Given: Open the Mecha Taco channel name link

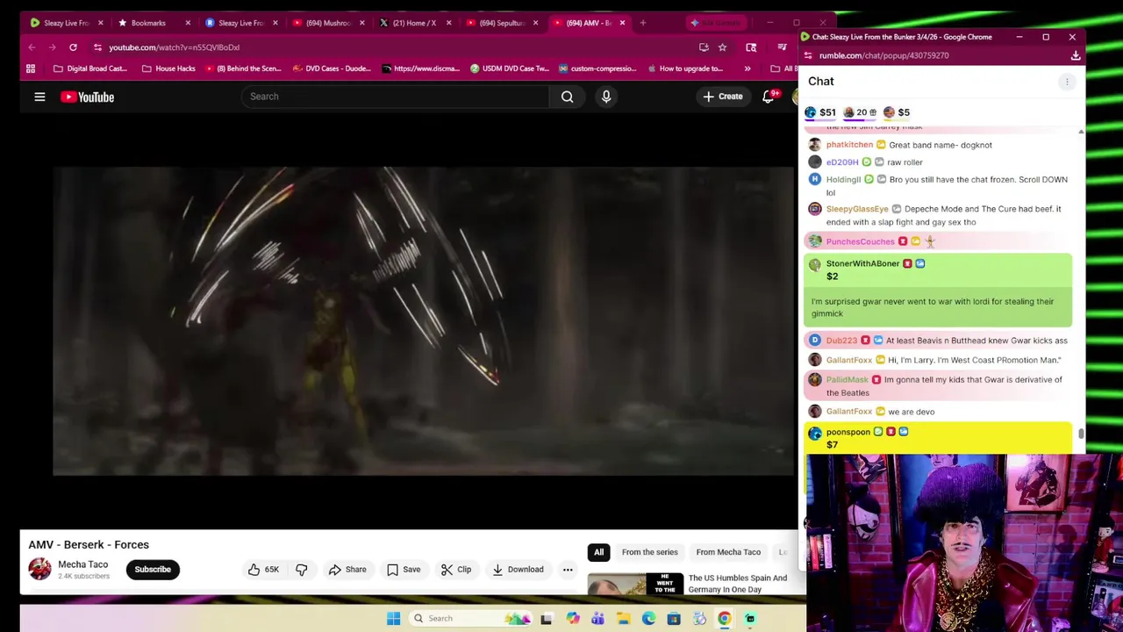Looking at the screenshot, I should coord(82,564).
